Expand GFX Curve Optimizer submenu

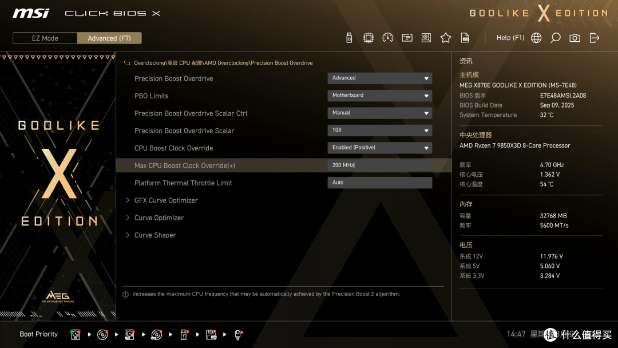166,200
